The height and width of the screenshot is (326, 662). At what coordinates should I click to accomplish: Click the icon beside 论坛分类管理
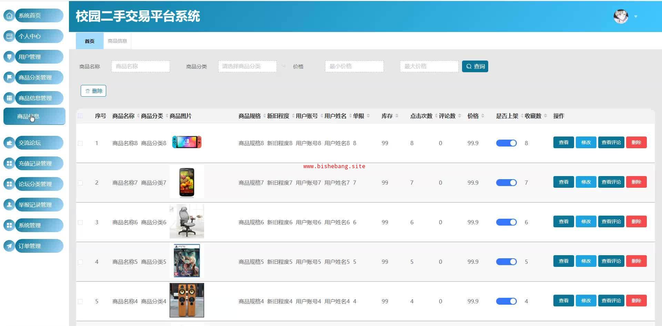coord(9,184)
